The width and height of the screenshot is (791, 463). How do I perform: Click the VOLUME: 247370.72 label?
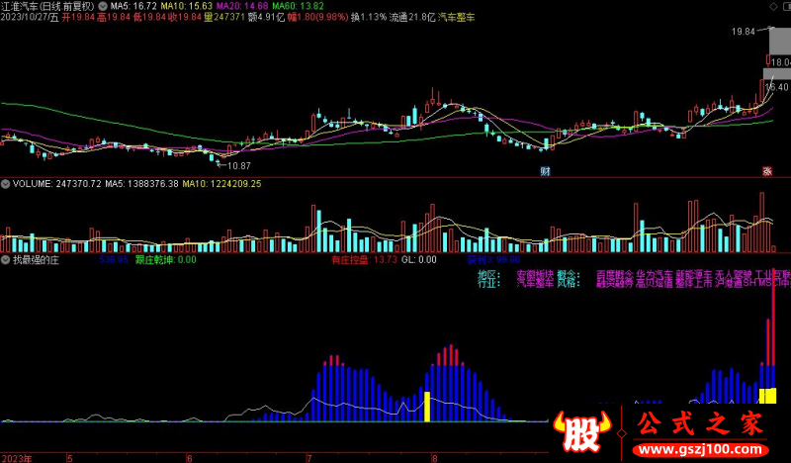tap(56, 184)
